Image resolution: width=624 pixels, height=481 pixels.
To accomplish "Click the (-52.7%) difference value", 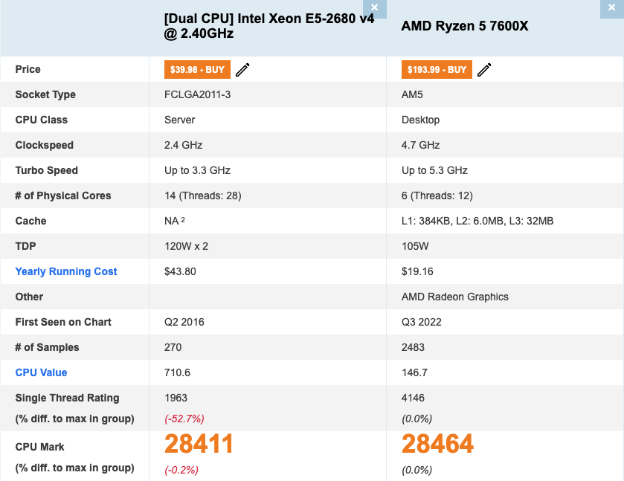I will pos(184,419).
